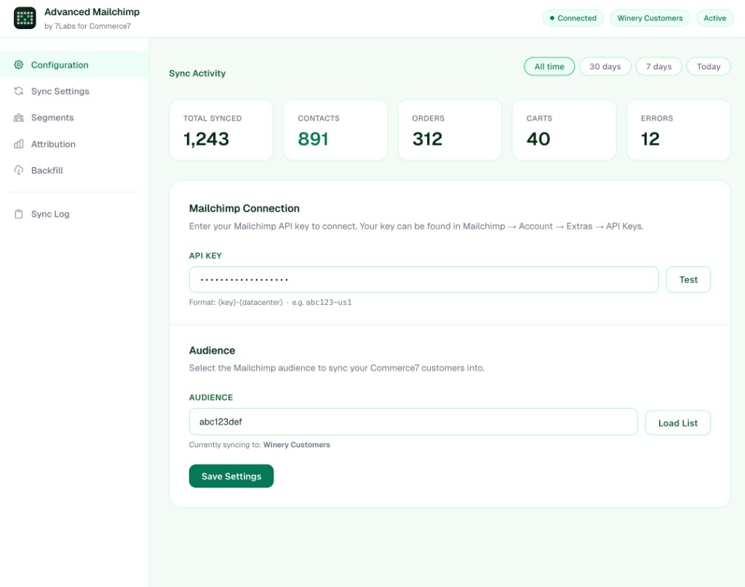745x587 pixels.
Task: Click the Advanced Mailchimp app logo icon
Action: tap(25, 18)
